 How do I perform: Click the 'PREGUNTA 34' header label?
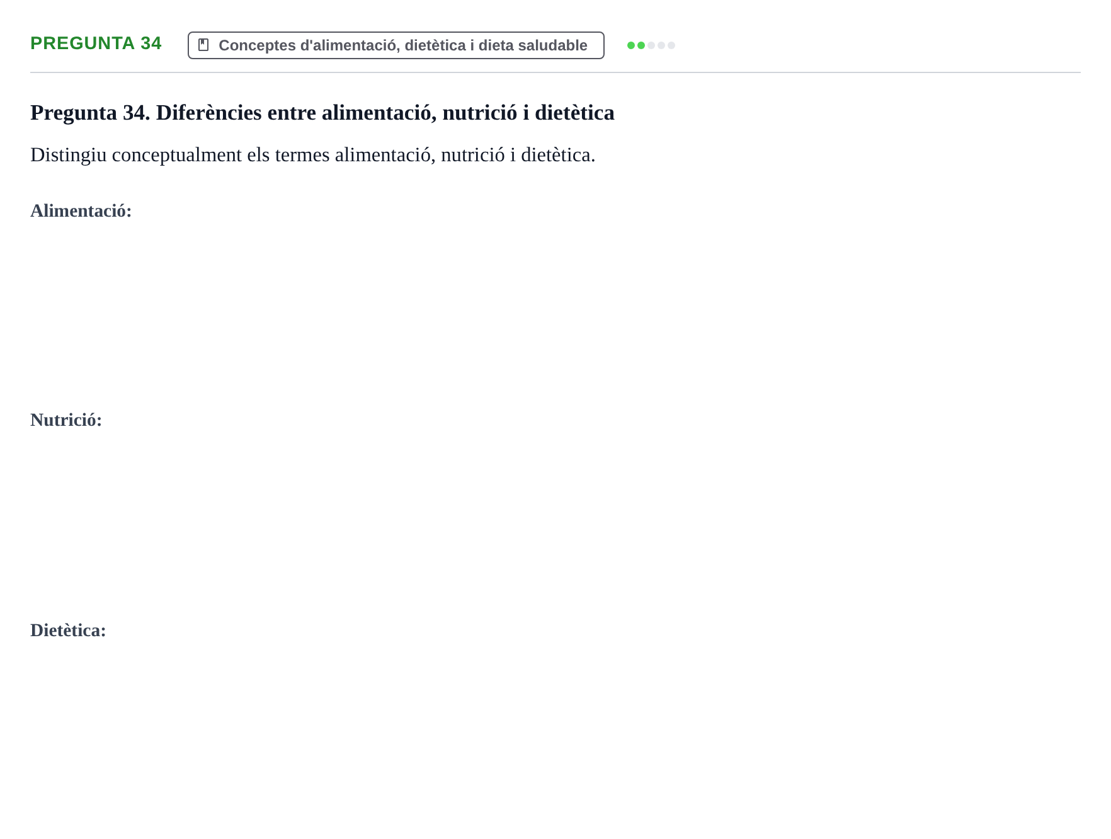pos(96,43)
